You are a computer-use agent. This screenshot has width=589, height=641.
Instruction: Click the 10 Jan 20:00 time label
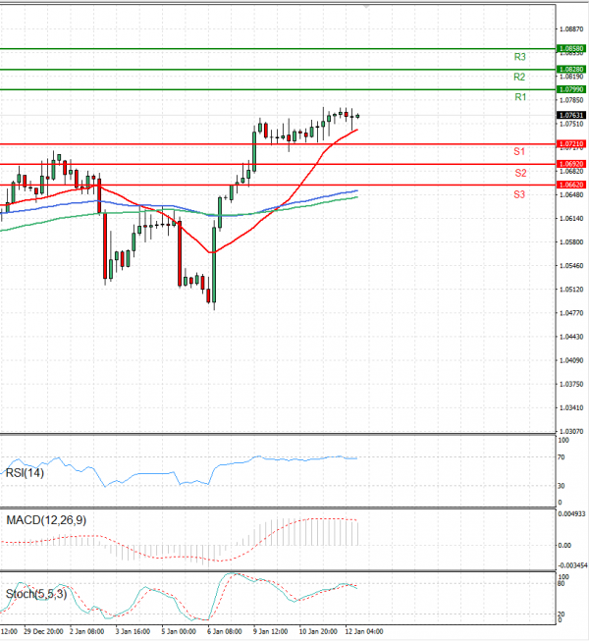pos(318,631)
